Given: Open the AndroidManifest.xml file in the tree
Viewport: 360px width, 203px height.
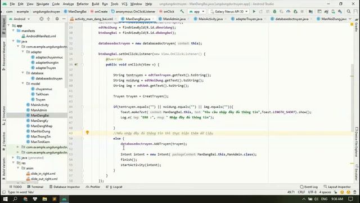Looking at the screenshot, I should 41,36.
